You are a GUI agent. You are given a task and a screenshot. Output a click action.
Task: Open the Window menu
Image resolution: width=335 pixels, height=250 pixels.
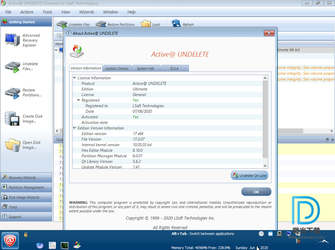[x=110, y=12]
